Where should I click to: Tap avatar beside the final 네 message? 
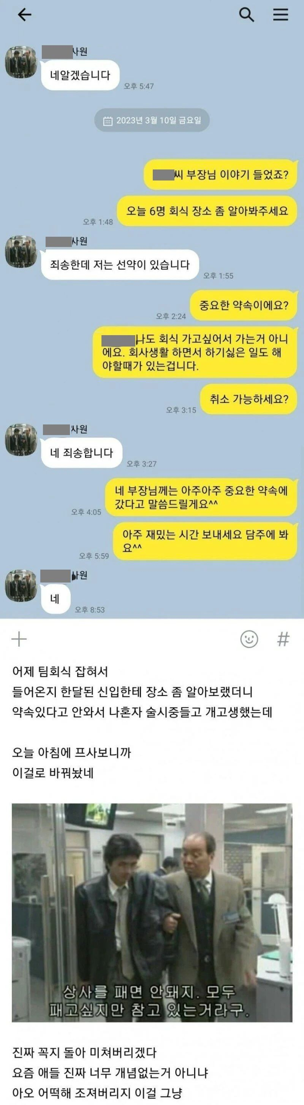(x=21, y=586)
